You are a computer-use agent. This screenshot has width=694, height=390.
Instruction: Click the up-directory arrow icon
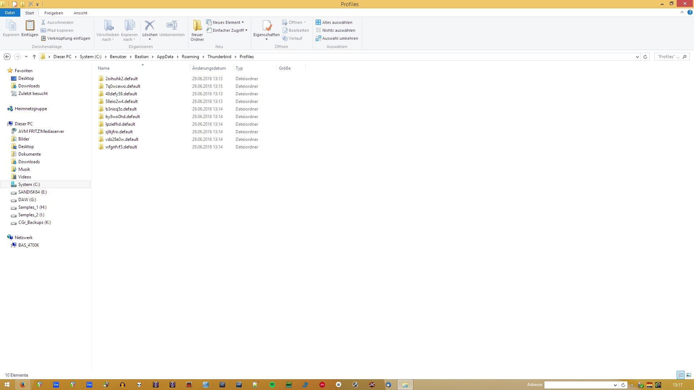click(x=34, y=57)
